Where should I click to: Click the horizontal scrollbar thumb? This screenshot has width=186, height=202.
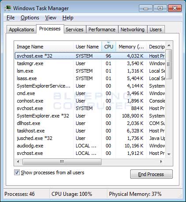click(x=62, y=162)
